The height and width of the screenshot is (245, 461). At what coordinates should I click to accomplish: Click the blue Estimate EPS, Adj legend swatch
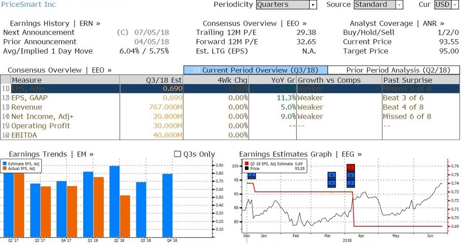tap(5, 164)
